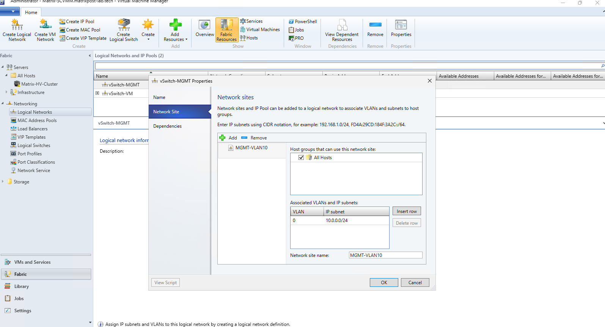Select the Name page in properties dialog
Viewport: 605px width, 327px height.
(x=180, y=97)
